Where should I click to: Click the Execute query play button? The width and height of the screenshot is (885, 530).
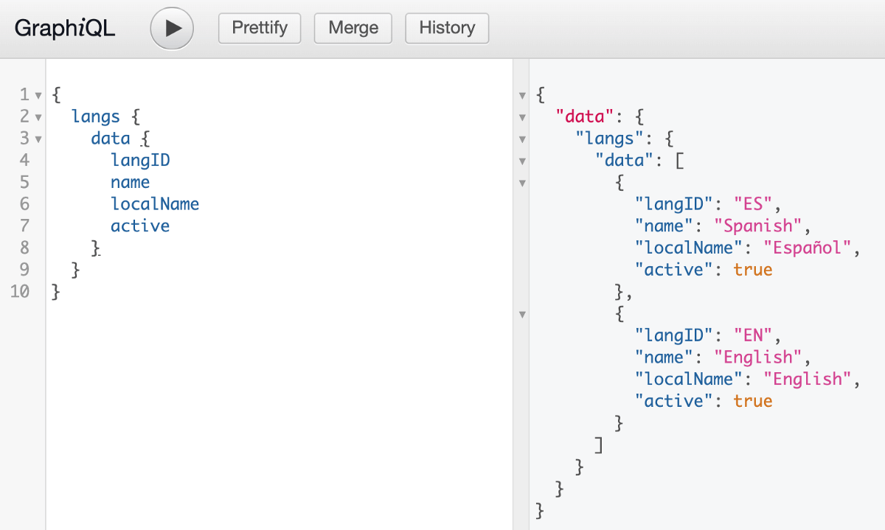(171, 28)
